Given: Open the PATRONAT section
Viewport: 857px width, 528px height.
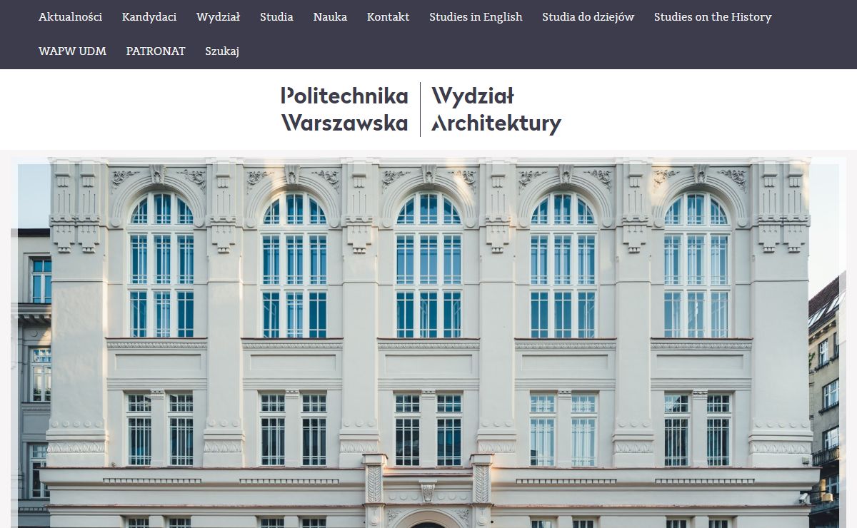Looking at the screenshot, I should [156, 51].
